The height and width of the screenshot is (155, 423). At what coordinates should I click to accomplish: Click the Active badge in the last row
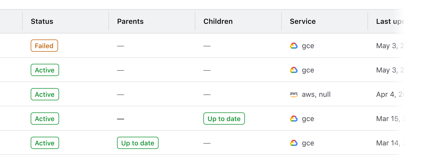tap(45, 143)
